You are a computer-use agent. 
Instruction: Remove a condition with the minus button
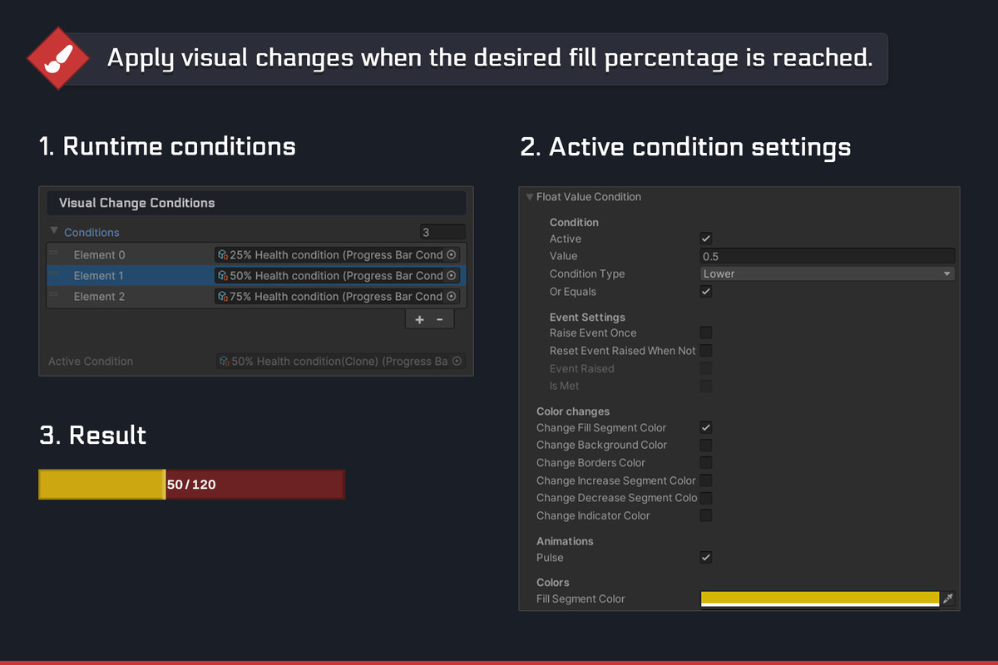point(440,320)
